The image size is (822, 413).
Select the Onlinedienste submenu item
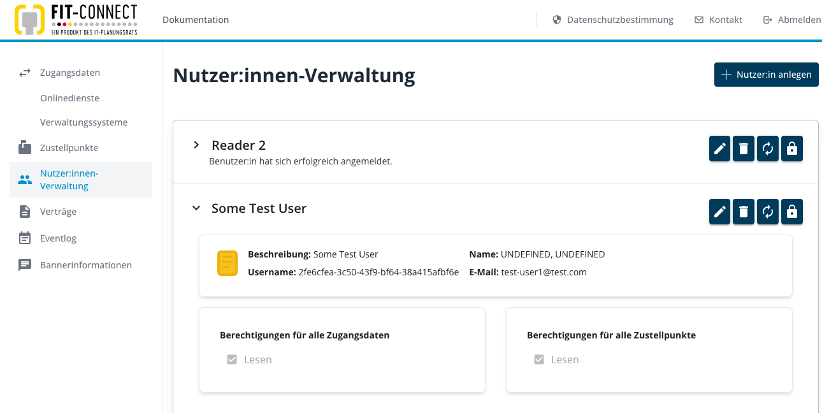(x=69, y=98)
